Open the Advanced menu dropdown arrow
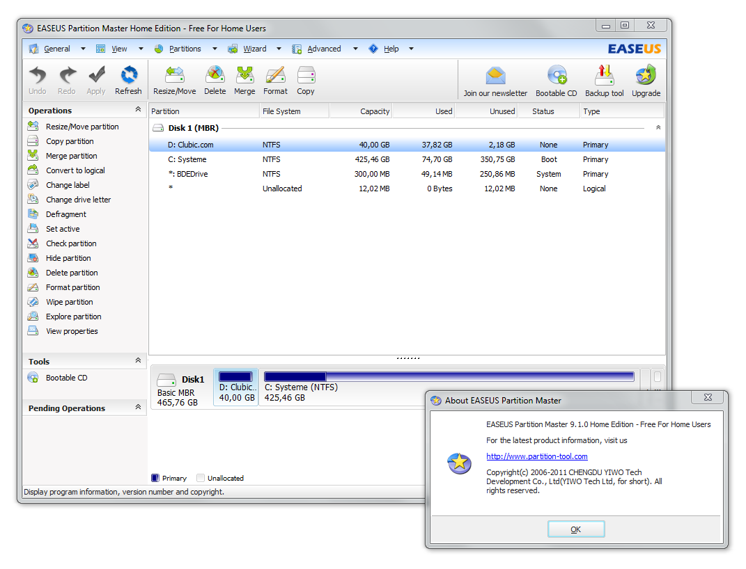This screenshot has height=569, width=746. point(355,49)
